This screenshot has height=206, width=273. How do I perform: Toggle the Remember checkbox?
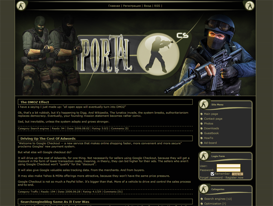coord(212,174)
